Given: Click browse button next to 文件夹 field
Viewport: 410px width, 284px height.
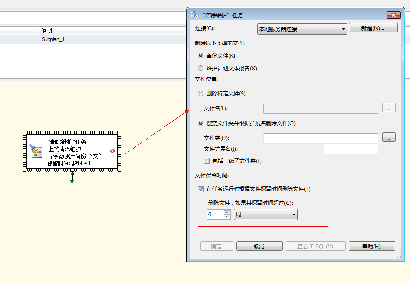Looking at the screenshot, I should [x=388, y=137].
